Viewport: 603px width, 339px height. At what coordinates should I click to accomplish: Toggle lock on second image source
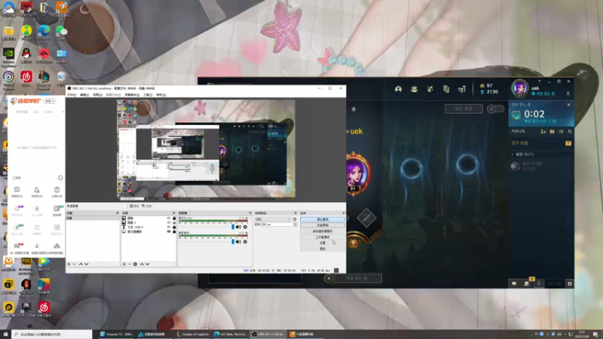click(x=174, y=222)
